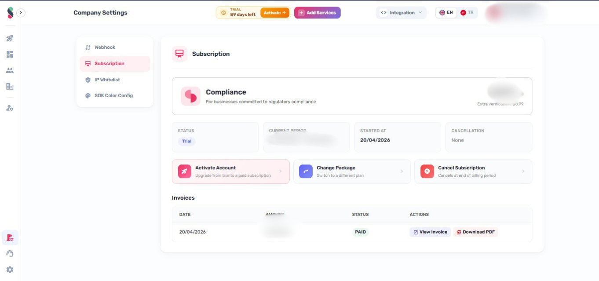The image size is (599, 281).
Task: Click the red X icon on Cancel Subscription
Action: pyautogui.click(x=427, y=172)
